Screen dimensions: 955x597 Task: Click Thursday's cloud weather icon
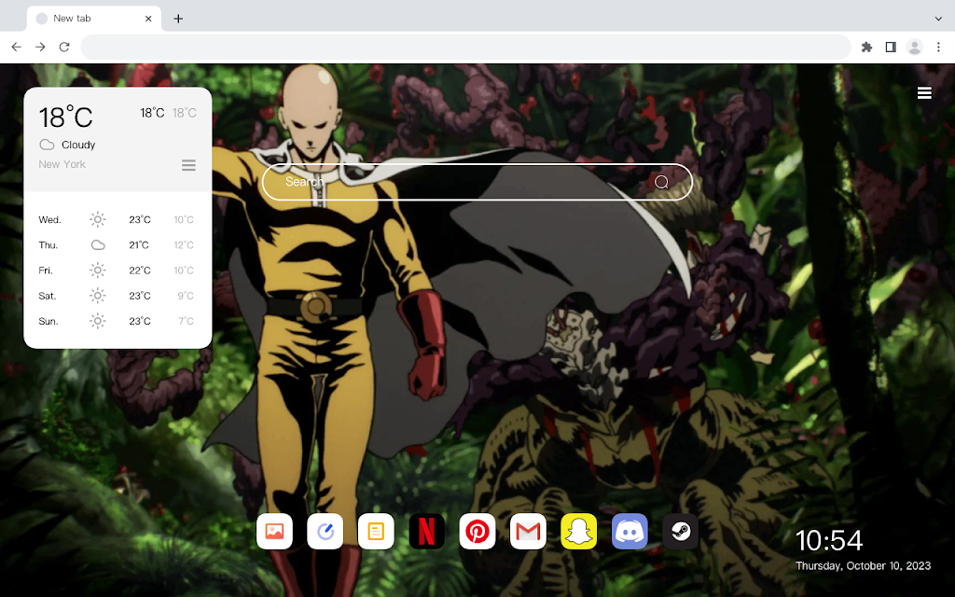(97, 245)
